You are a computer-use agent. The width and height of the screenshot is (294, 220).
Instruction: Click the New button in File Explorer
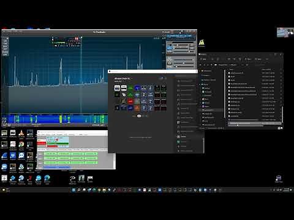[203, 59]
